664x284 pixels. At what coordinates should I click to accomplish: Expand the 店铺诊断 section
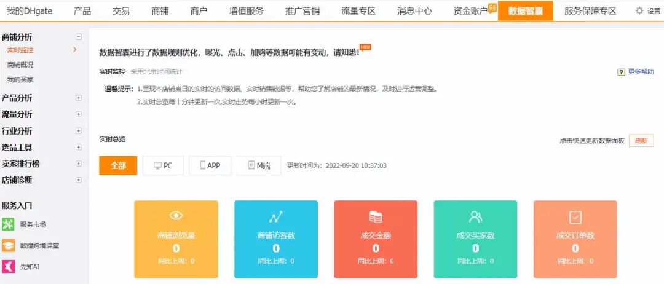[78, 180]
